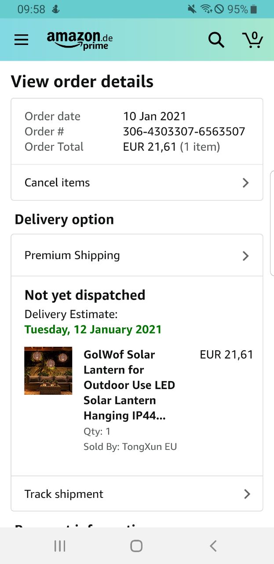Viewport: 274px width, 564px height.
Task: Tap the Amazon.de Prime logo
Action: tap(80, 40)
